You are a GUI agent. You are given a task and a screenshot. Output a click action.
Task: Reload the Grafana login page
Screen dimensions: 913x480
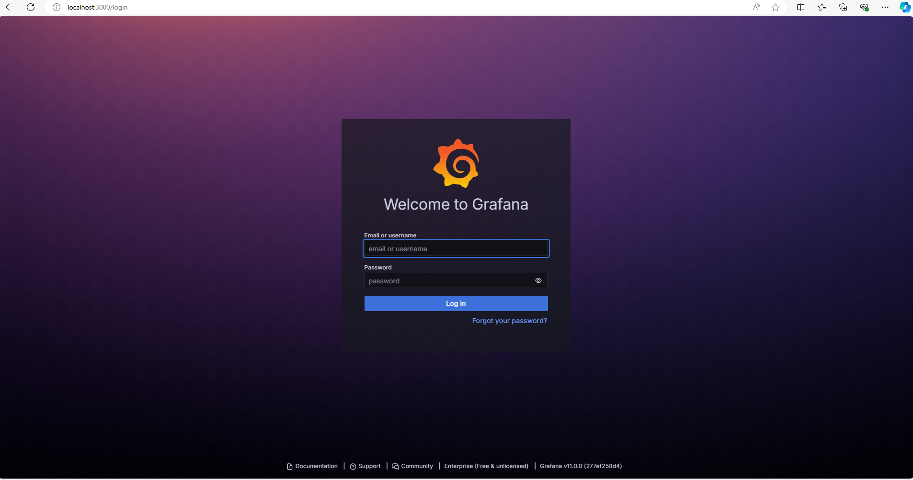click(x=31, y=7)
